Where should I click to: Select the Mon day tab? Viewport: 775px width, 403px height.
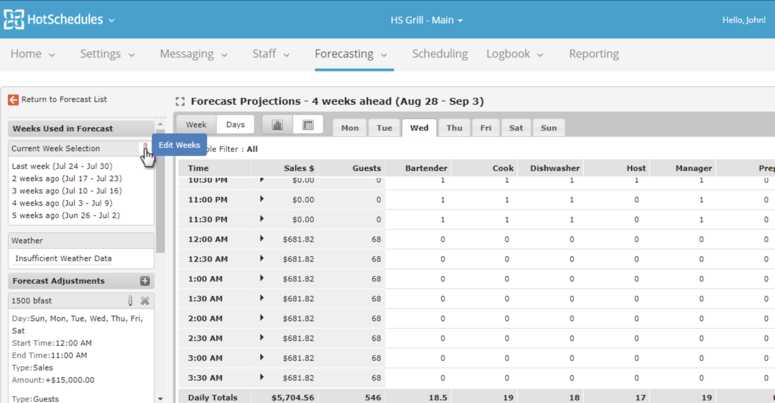click(350, 128)
